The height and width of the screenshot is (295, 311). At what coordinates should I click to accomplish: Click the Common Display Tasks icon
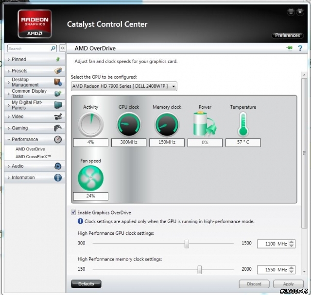pos(58,94)
